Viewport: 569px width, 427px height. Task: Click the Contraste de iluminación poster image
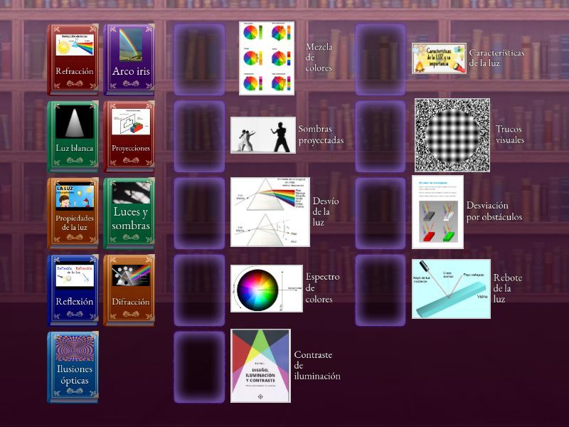[x=260, y=366]
